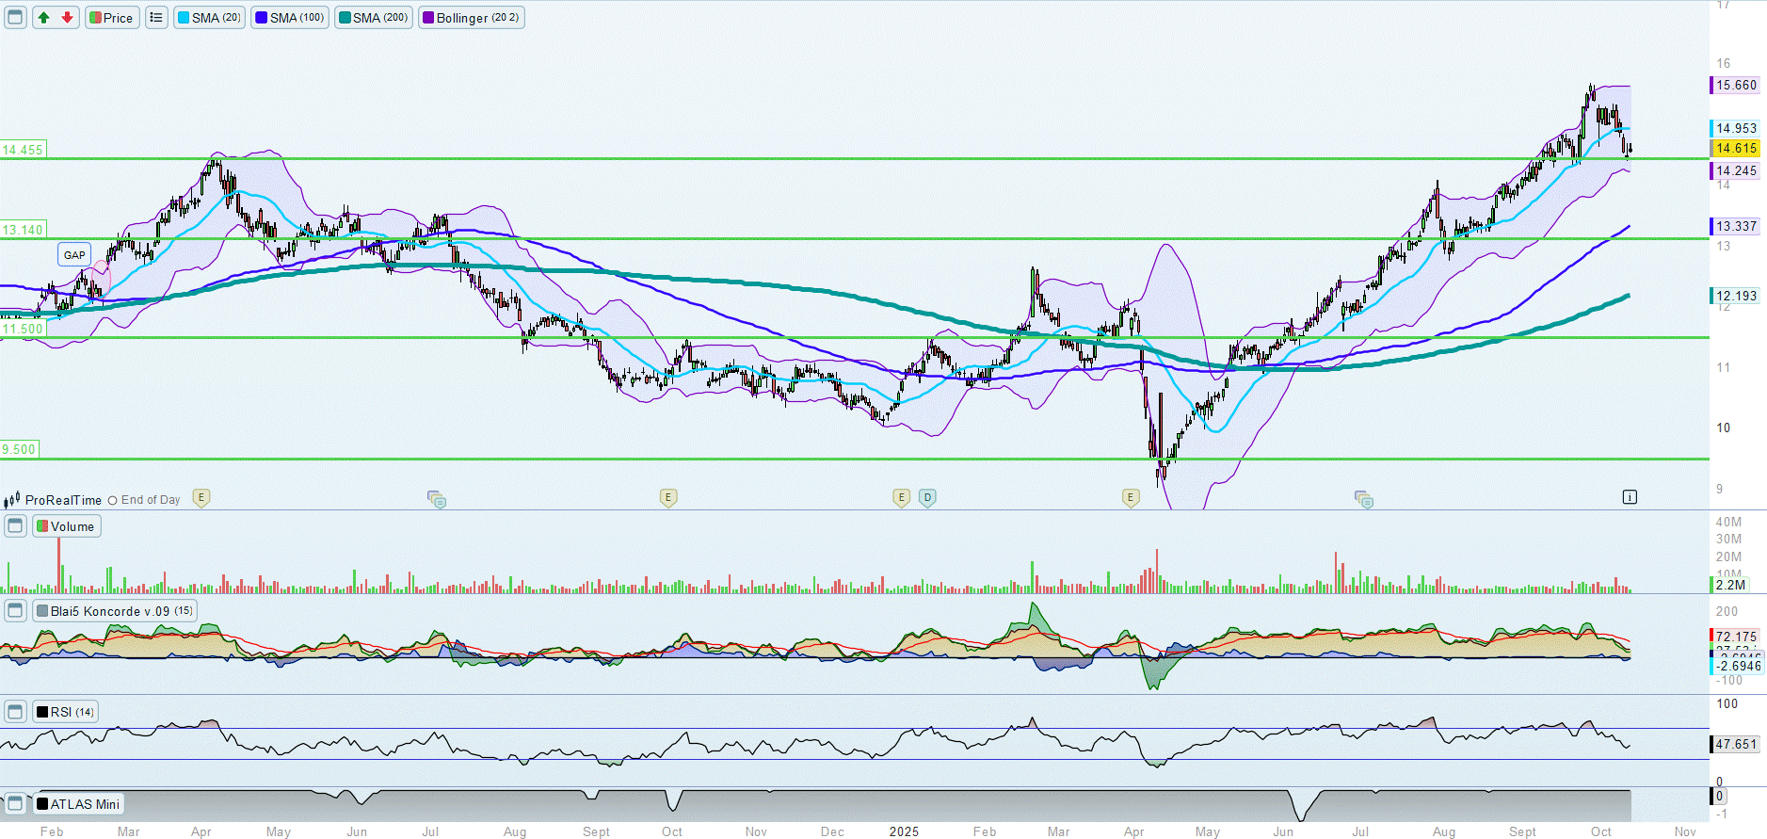1767x839 pixels.
Task: Select the Price label in the toolbar
Action: [112, 18]
